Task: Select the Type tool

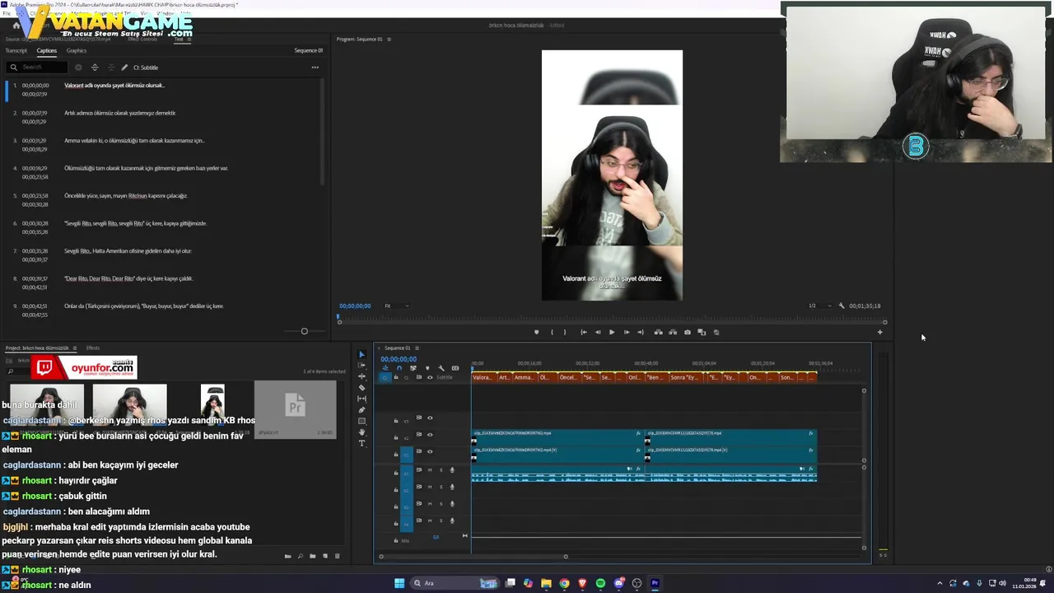Action: (x=361, y=443)
